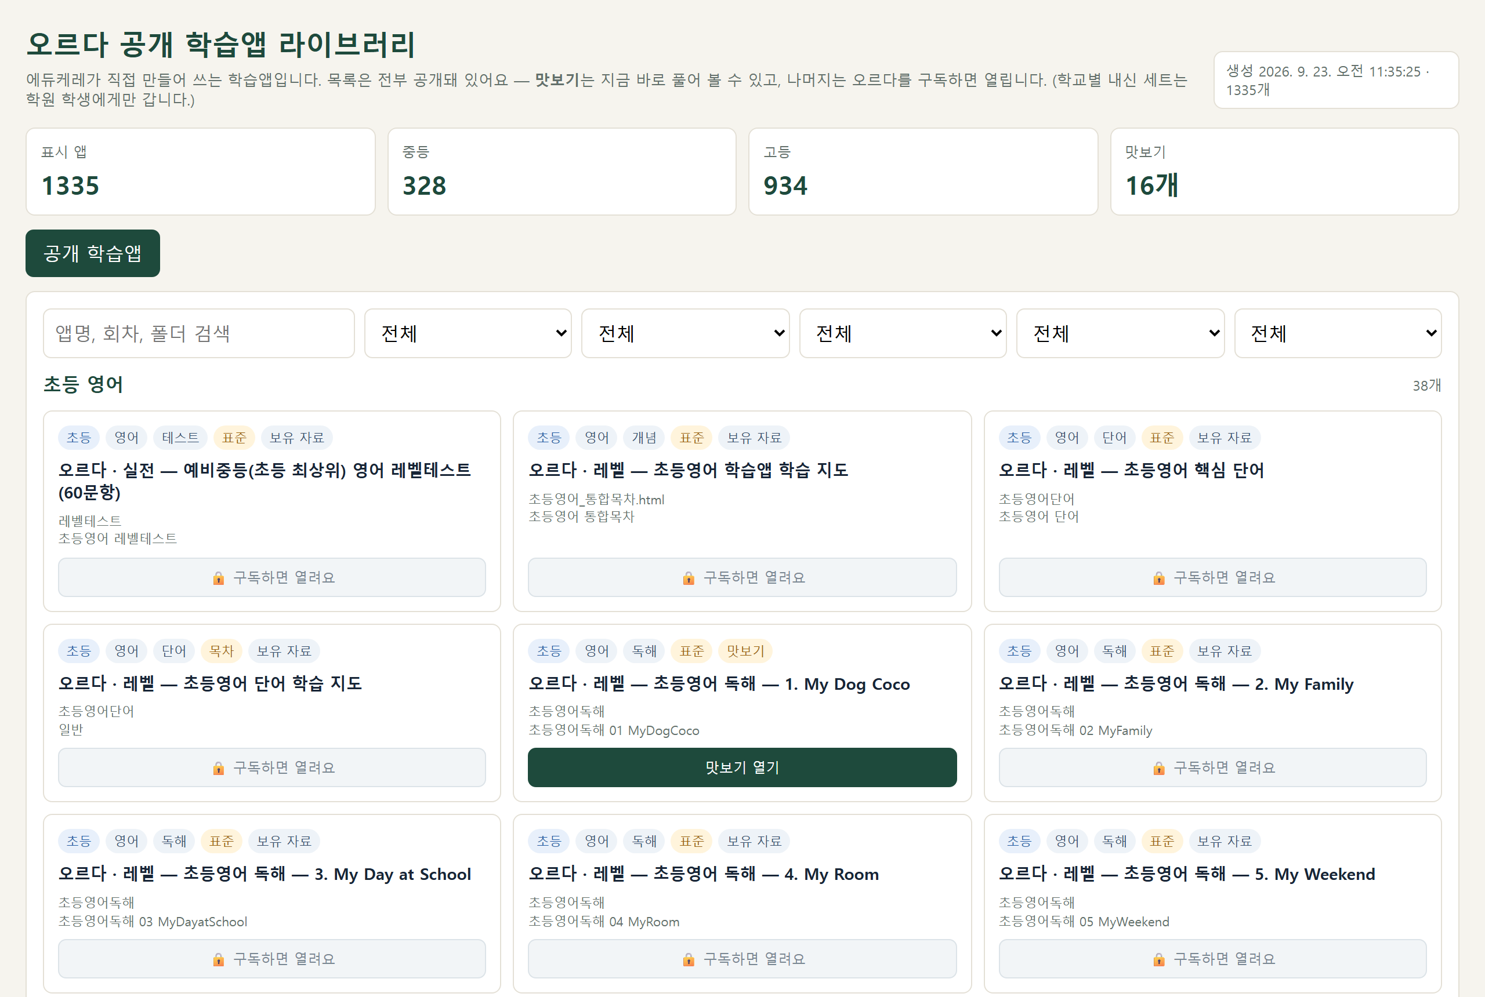Screen dimensions: 1485x997
Task: Click the 테스트 tag on 레벨테스트 card
Action: coord(180,438)
